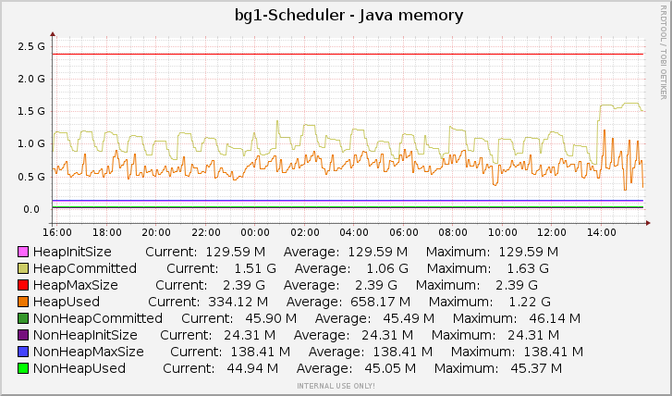Click the NonHeapUsed legend label

79,368
